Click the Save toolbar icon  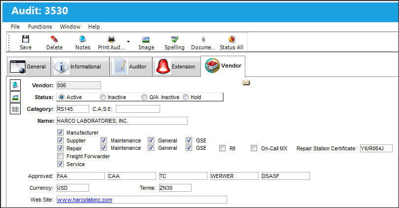26,39
